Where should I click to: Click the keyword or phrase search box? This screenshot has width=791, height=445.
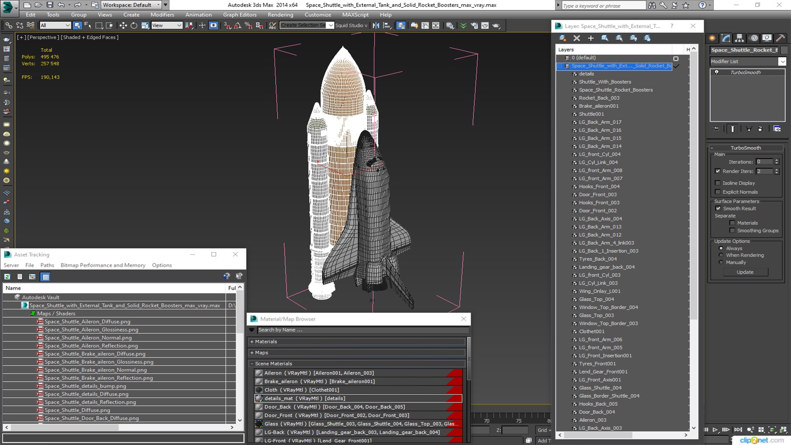coord(604,5)
